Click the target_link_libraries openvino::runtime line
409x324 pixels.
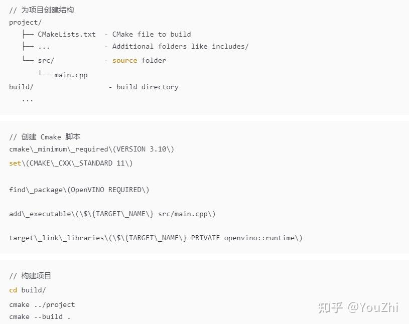point(156,238)
